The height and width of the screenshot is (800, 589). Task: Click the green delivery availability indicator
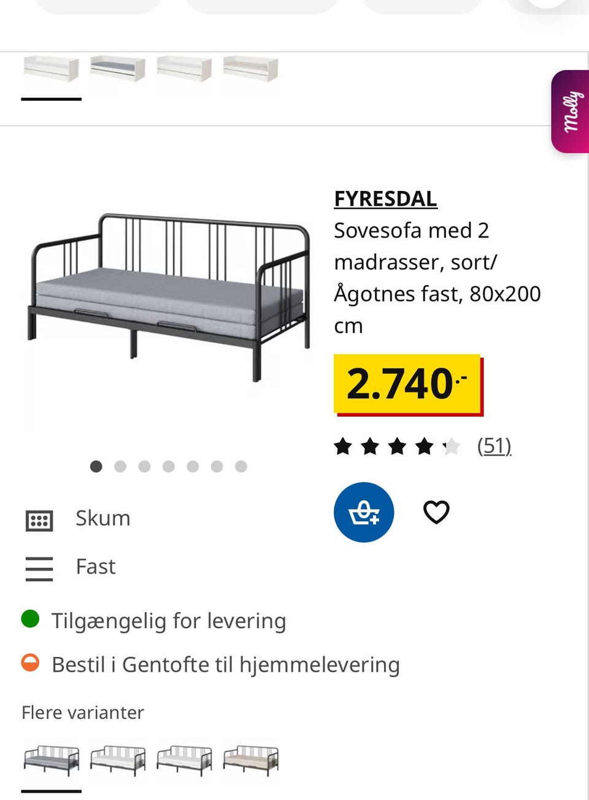[x=30, y=619]
